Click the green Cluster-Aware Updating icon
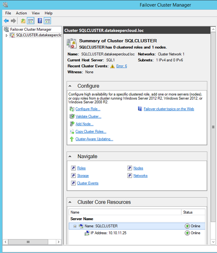The image size is (217, 253). click(x=72, y=139)
